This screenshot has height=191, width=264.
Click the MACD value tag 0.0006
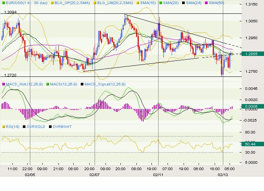pyautogui.click(x=252, y=106)
